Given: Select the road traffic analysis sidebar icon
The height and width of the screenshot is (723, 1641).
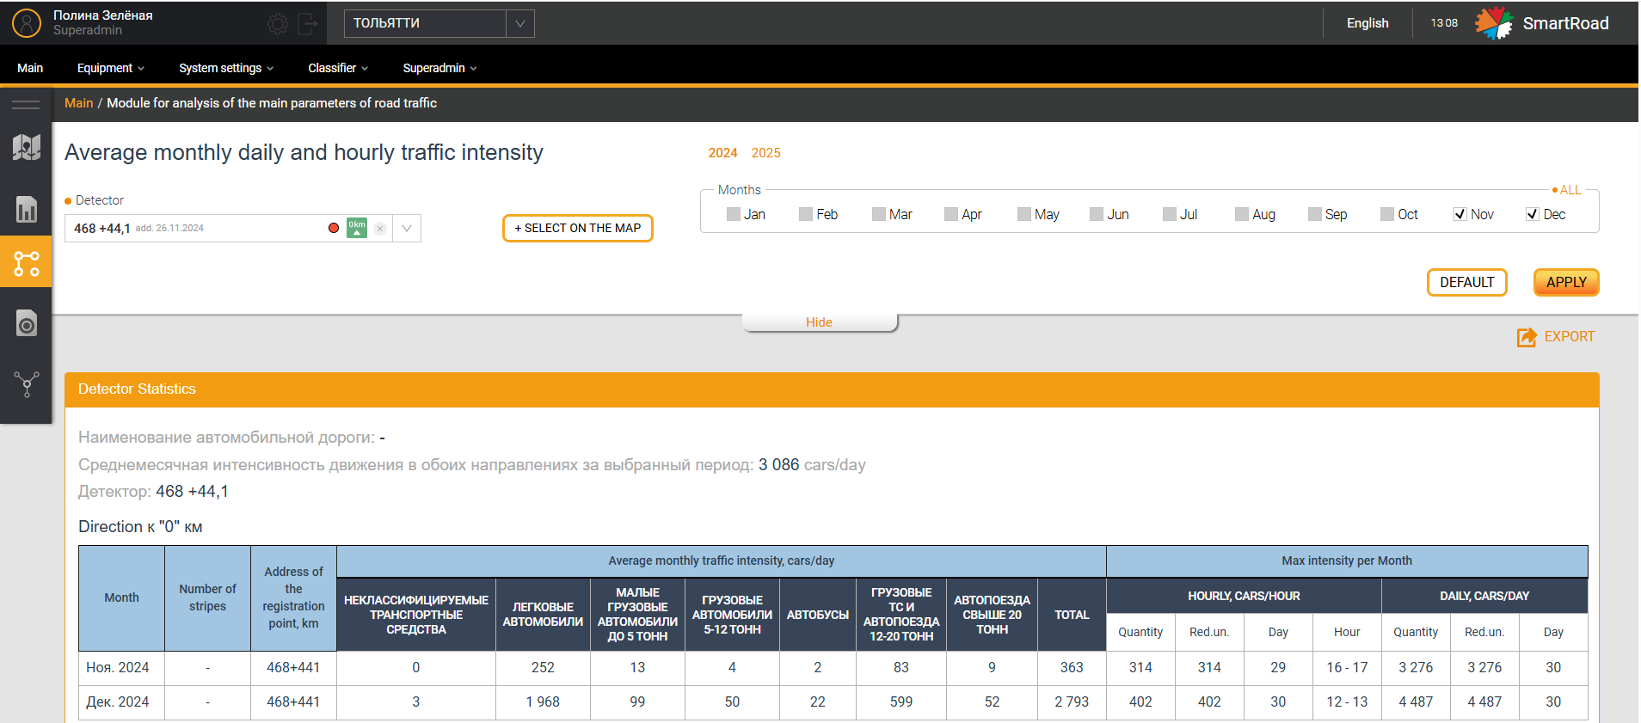Looking at the screenshot, I should 27,263.
